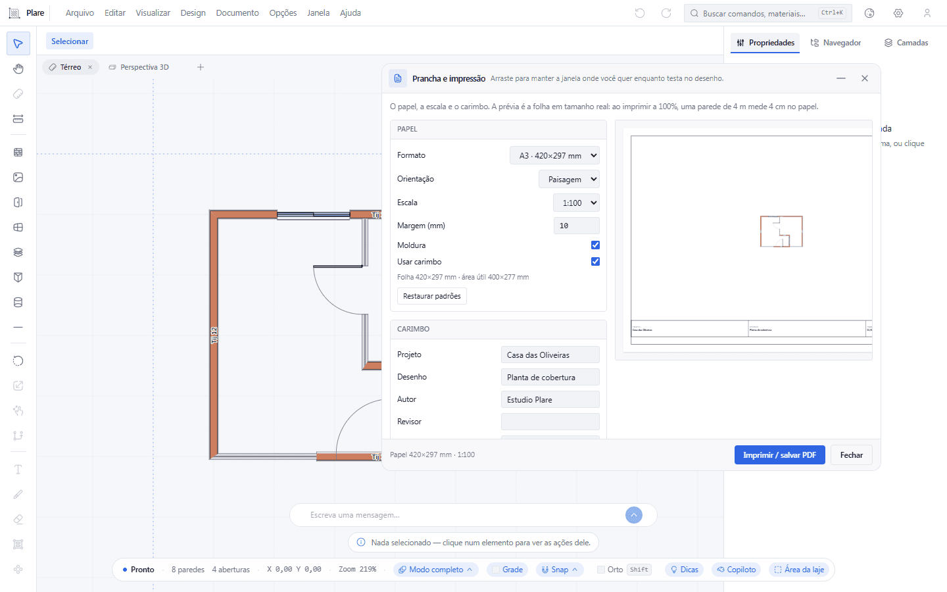This screenshot has width=947, height=592.
Task: Click the Revisor input field
Action: coord(550,422)
